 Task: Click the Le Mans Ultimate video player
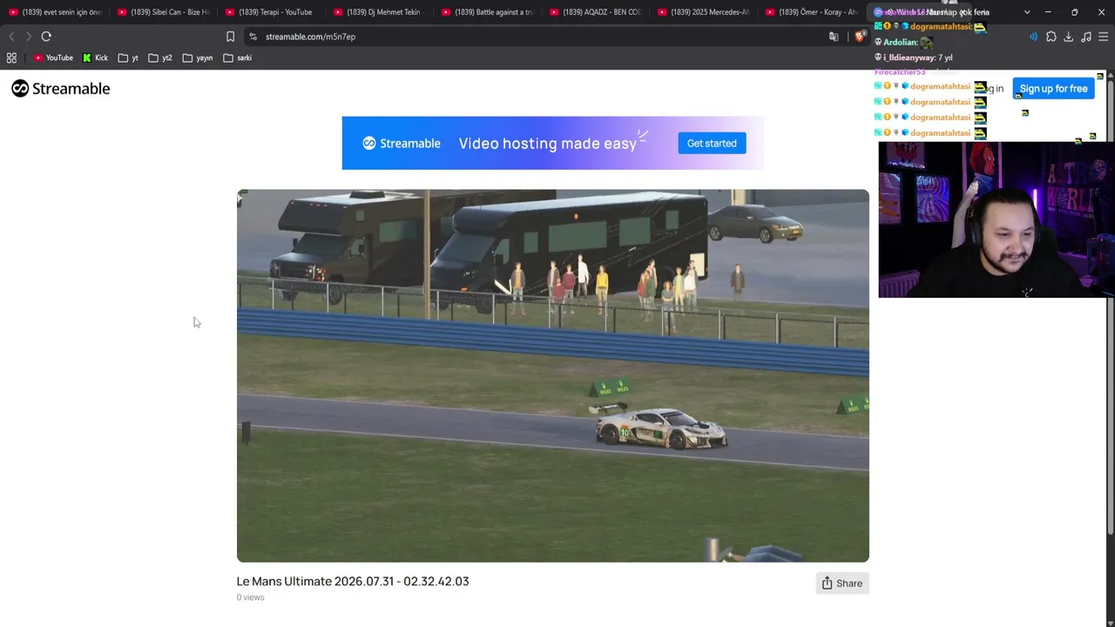click(553, 375)
